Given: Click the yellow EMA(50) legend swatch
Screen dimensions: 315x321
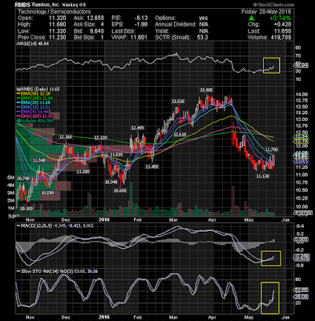Looking at the screenshot, I should (x=18, y=94).
